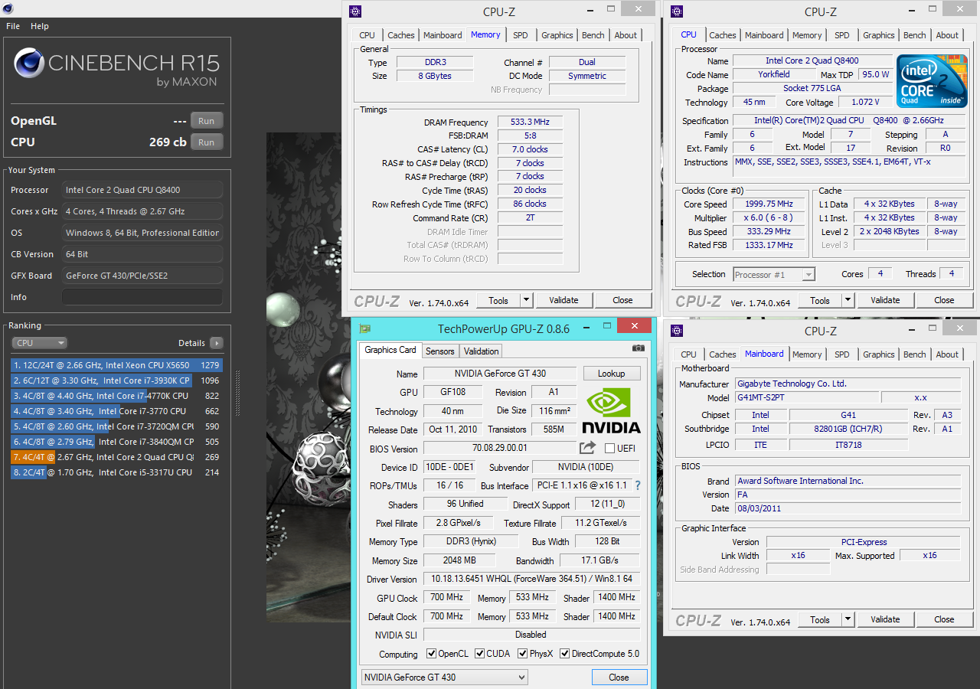Click the GPU-Z screenshot camera icon
Viewport: 980px width, 689px height.
pos(639,348)
